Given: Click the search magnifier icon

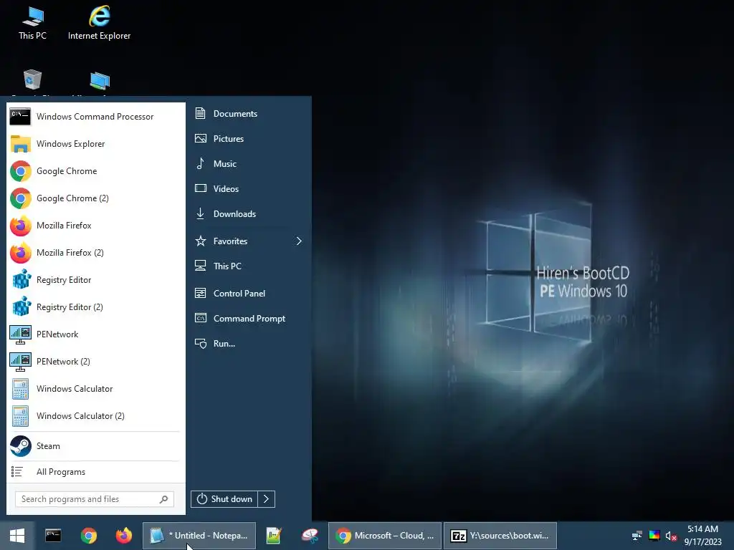Looking at the screenshot, I should (163, 499).
